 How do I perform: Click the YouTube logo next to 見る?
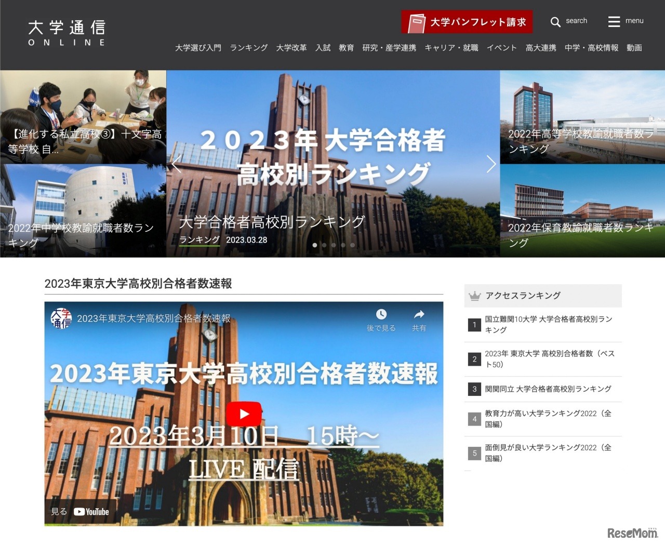pos(91,511)
